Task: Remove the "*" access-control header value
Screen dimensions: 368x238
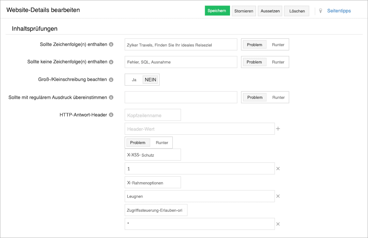Action: click(278, 224)
